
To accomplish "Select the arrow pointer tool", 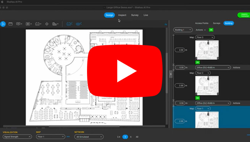I will tap(3, 24).
